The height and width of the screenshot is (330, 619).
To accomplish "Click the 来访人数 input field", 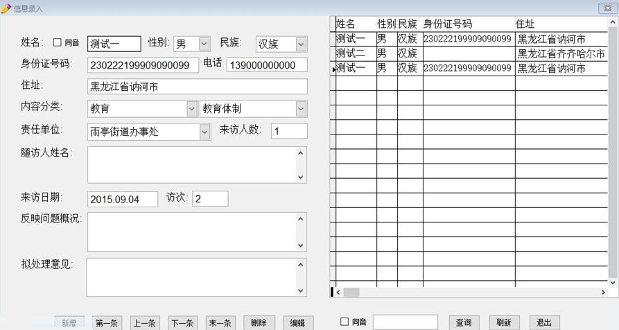I will pyautogui.click(x=289, y=131).
